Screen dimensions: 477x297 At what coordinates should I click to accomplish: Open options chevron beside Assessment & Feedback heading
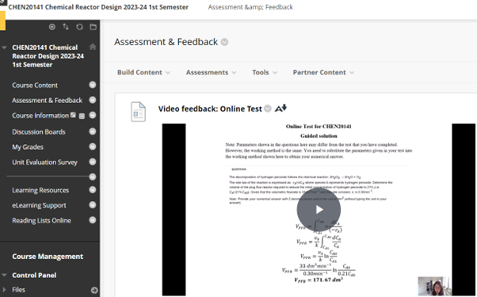pyautogui.click(x=224, y=42)
